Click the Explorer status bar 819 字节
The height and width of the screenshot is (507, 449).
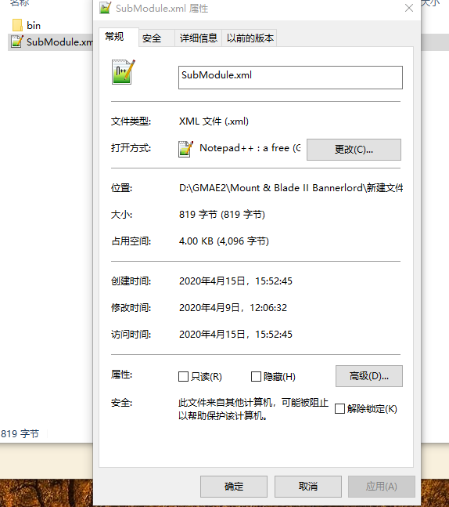[x=20, y=433]
